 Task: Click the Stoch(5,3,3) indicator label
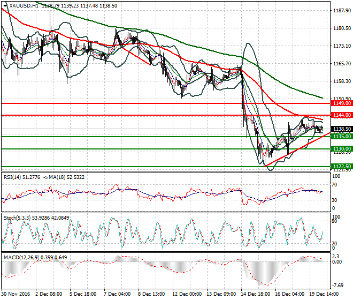coord(17,217)
